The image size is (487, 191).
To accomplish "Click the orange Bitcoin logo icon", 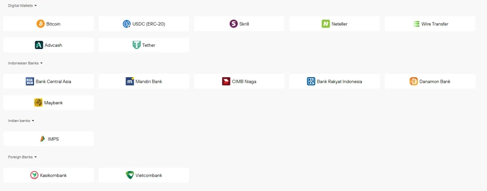I will tap(41, 24).
